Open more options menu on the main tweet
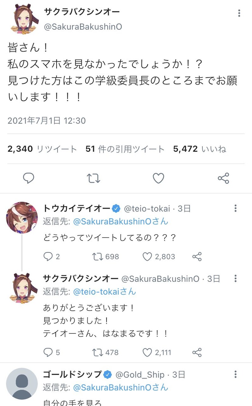The width and height of the screenshot is (252, 406). click(x=239, y=13)
